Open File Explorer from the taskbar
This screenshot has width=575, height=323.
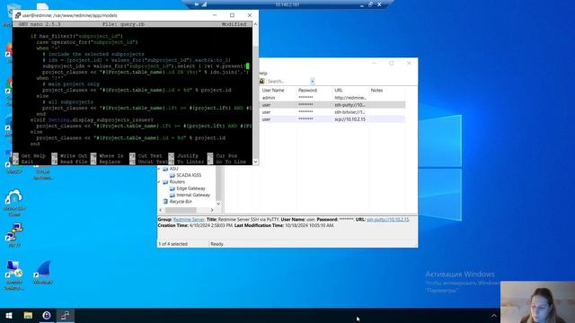tap(28, 315)
